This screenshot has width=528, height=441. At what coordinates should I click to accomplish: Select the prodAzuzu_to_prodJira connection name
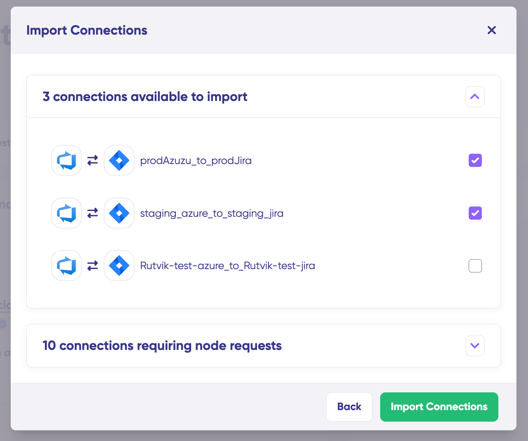(196, 160)
